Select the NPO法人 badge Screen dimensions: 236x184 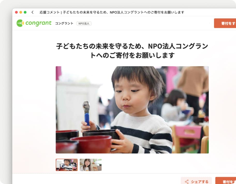84,24
